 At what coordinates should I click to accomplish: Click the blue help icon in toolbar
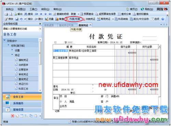[163, 19]
